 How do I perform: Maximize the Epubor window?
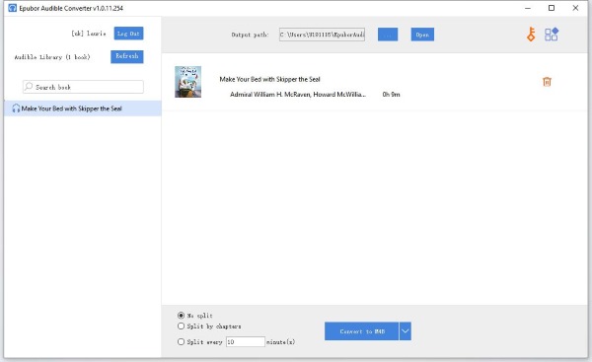pos(552,8)
